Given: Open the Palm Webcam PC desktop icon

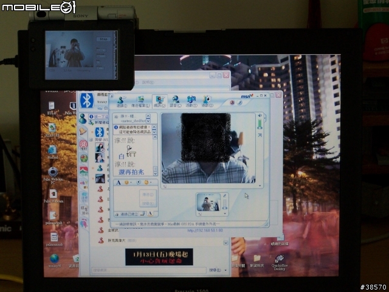Looking at the screenshot, I should pyautogui.click(x=53, y=176).
